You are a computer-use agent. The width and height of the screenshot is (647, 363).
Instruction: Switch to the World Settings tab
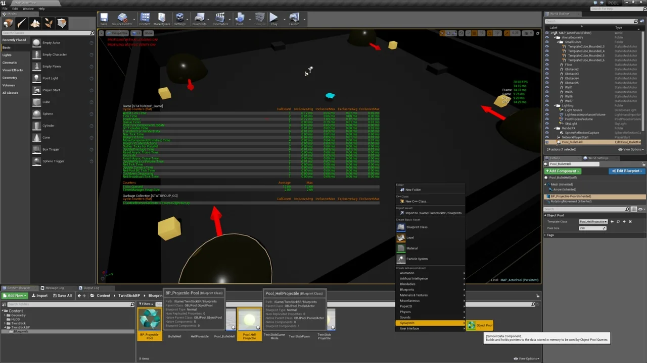pyautogui.click(x=597, y=158)
